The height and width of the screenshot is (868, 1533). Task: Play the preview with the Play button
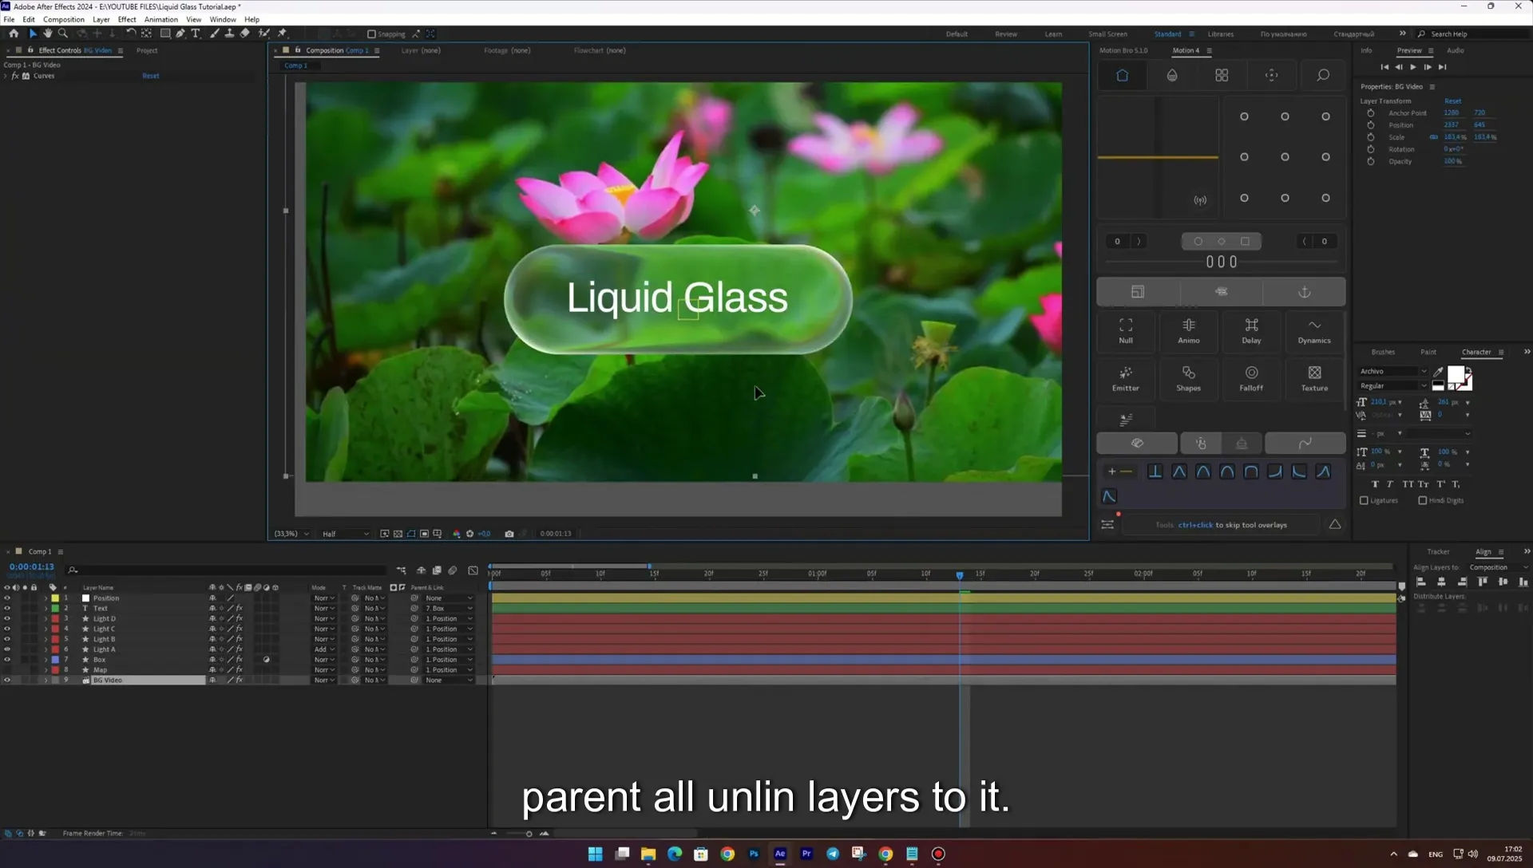1413,67
